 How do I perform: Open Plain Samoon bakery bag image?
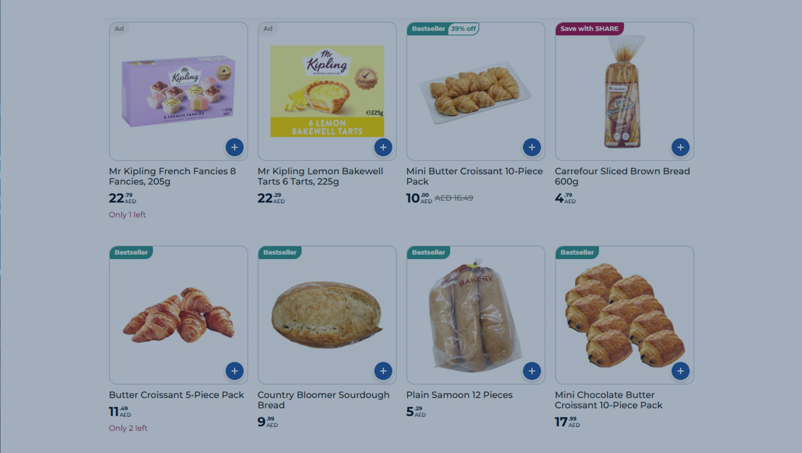475,314
